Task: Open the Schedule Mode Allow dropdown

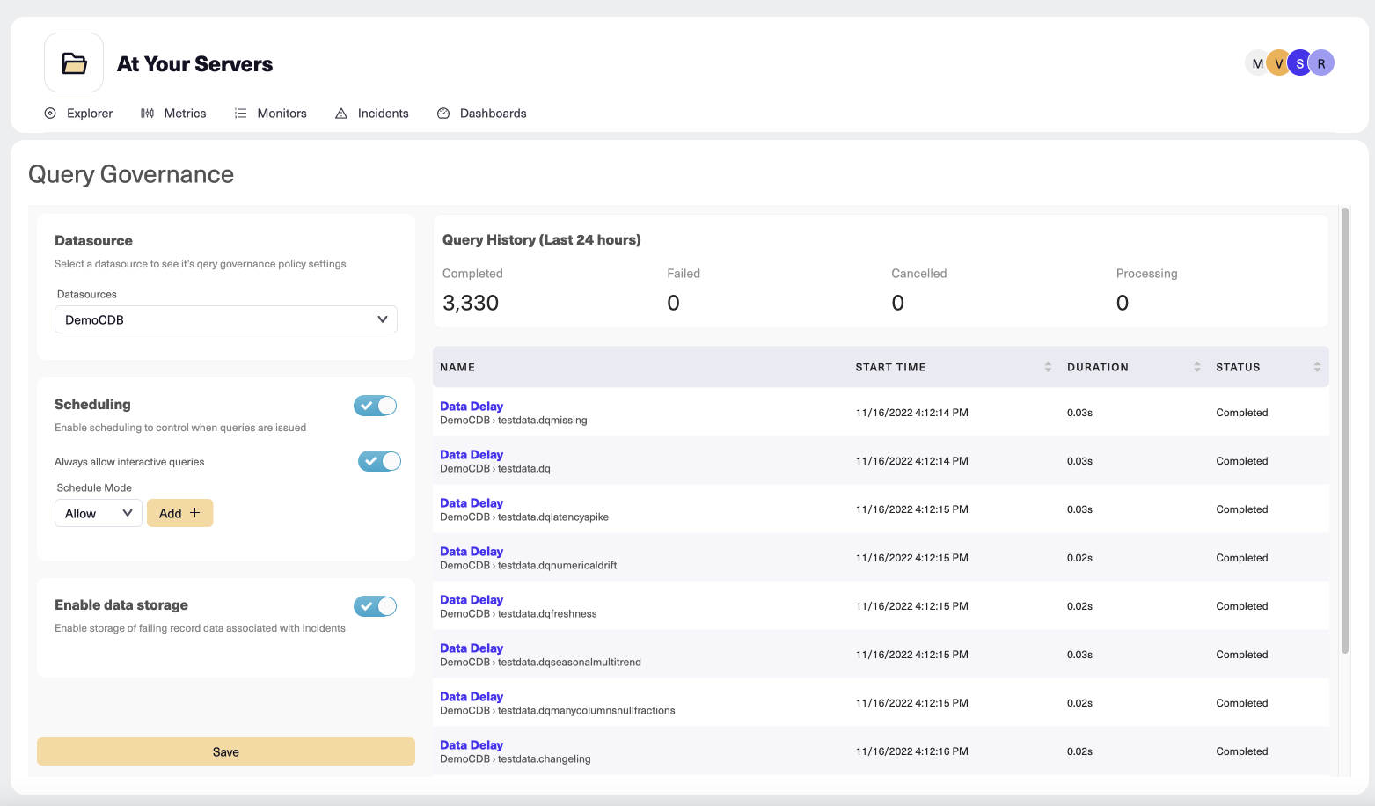Action: [99, 513]
